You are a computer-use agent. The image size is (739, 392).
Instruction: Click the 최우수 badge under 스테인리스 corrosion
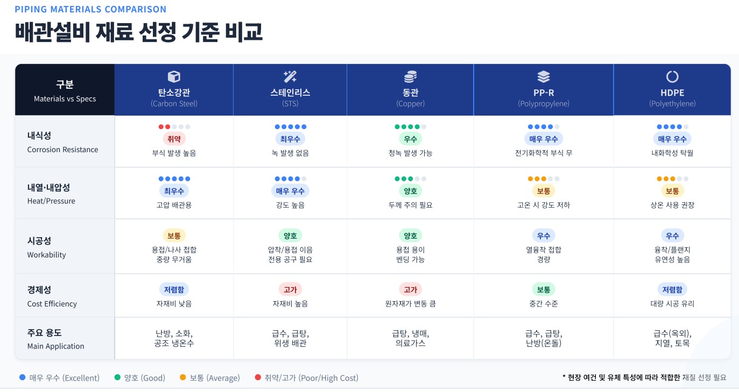290,139
